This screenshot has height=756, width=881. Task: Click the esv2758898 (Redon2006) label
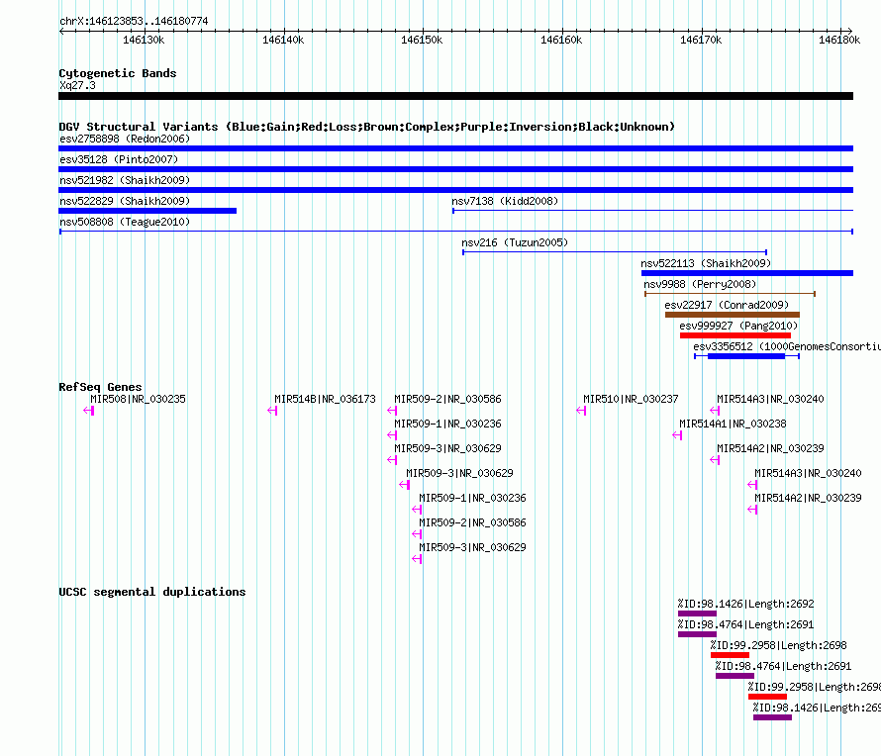(125, 139)
